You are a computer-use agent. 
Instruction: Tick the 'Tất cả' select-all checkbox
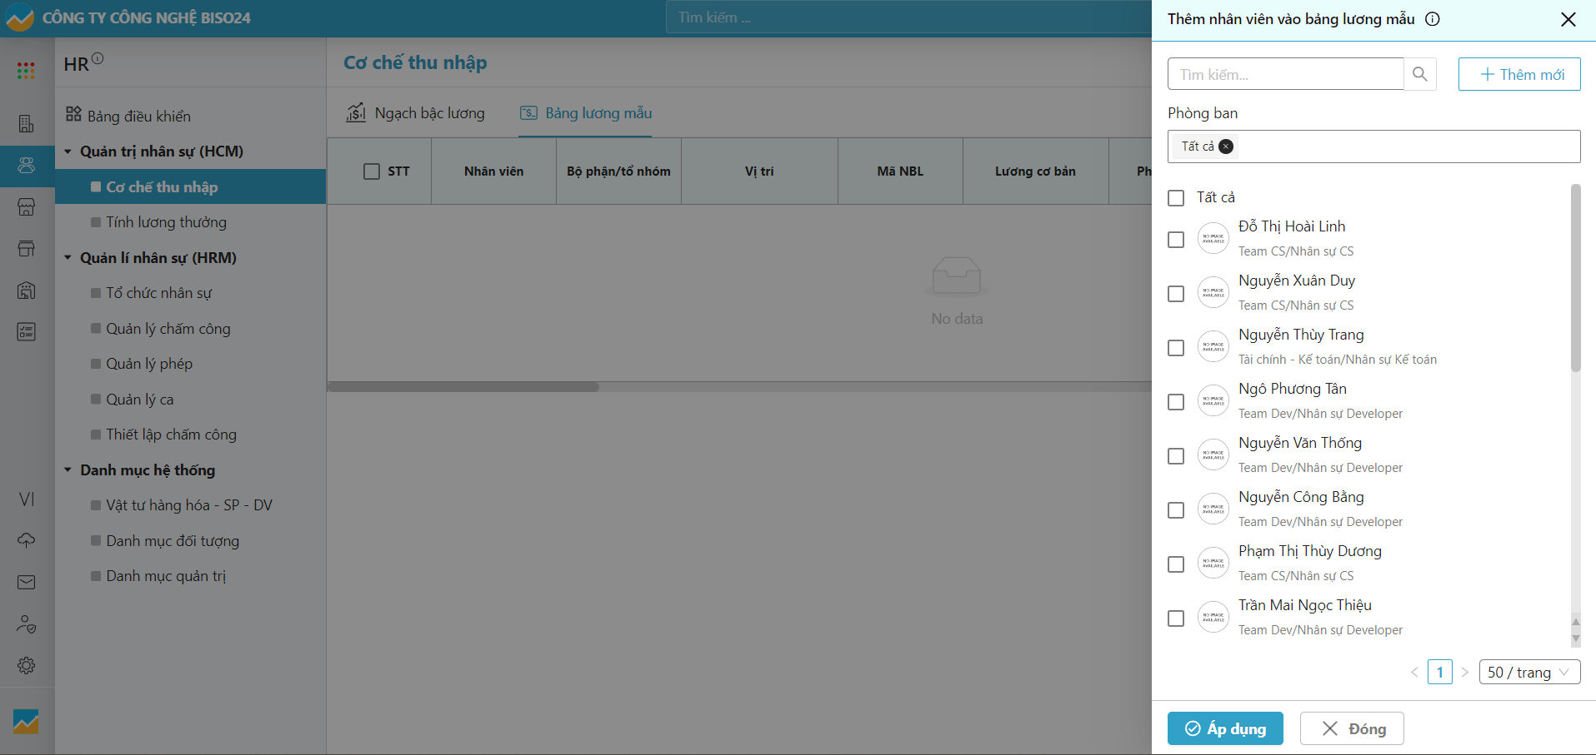tap(1176, 198)
